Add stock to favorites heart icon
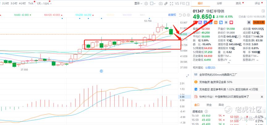 (231, 22)
